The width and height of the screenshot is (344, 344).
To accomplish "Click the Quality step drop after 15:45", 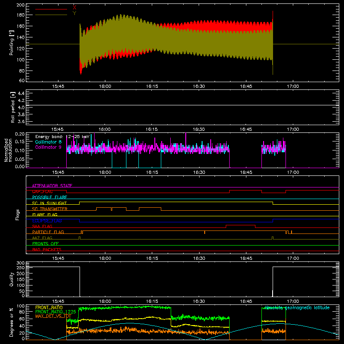I will coord(80,282).
